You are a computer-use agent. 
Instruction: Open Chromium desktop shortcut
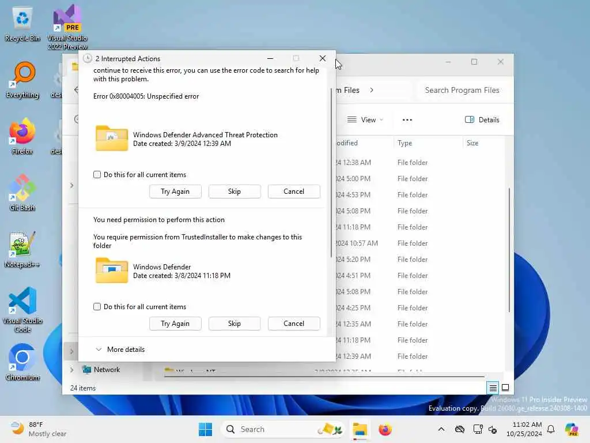[22, 362]
